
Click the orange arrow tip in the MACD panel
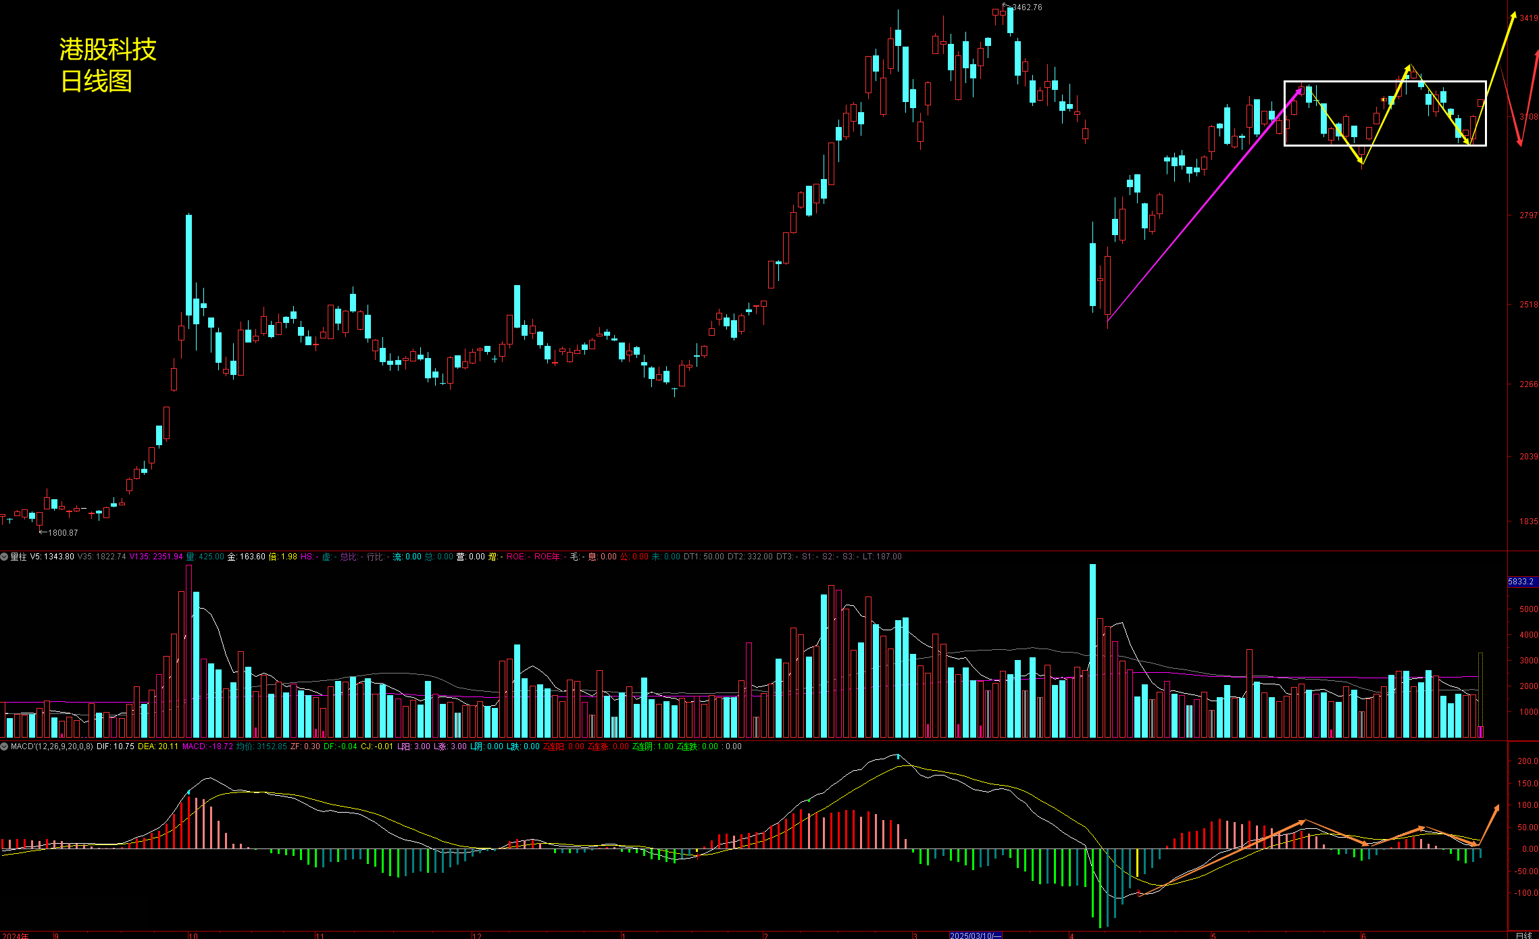coord(1496,808)
